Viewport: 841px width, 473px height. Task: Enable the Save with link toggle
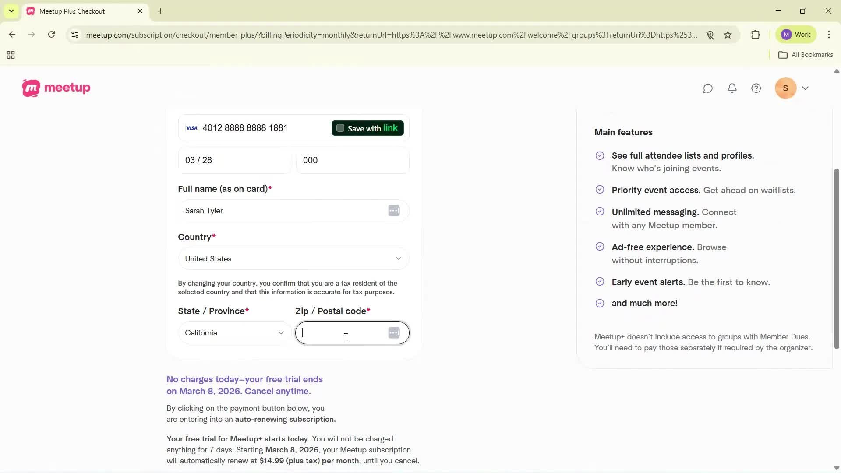tap(340, 128)
